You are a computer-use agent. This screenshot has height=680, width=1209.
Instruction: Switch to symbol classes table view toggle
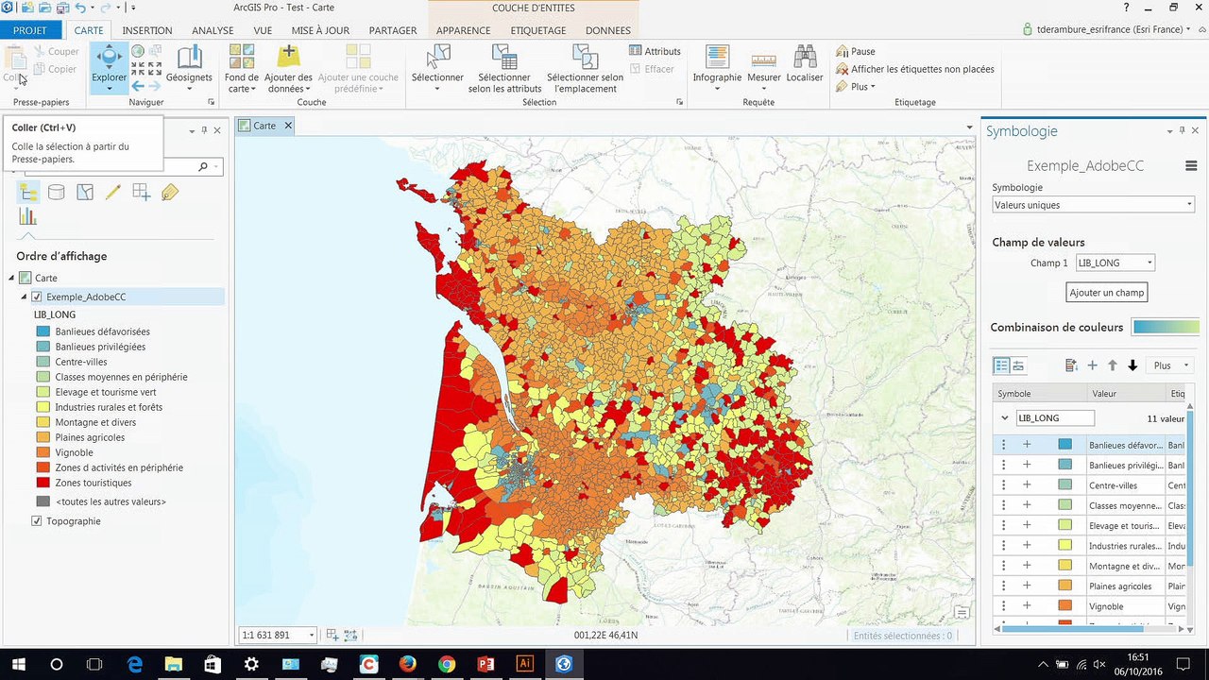coord(1002,365)
